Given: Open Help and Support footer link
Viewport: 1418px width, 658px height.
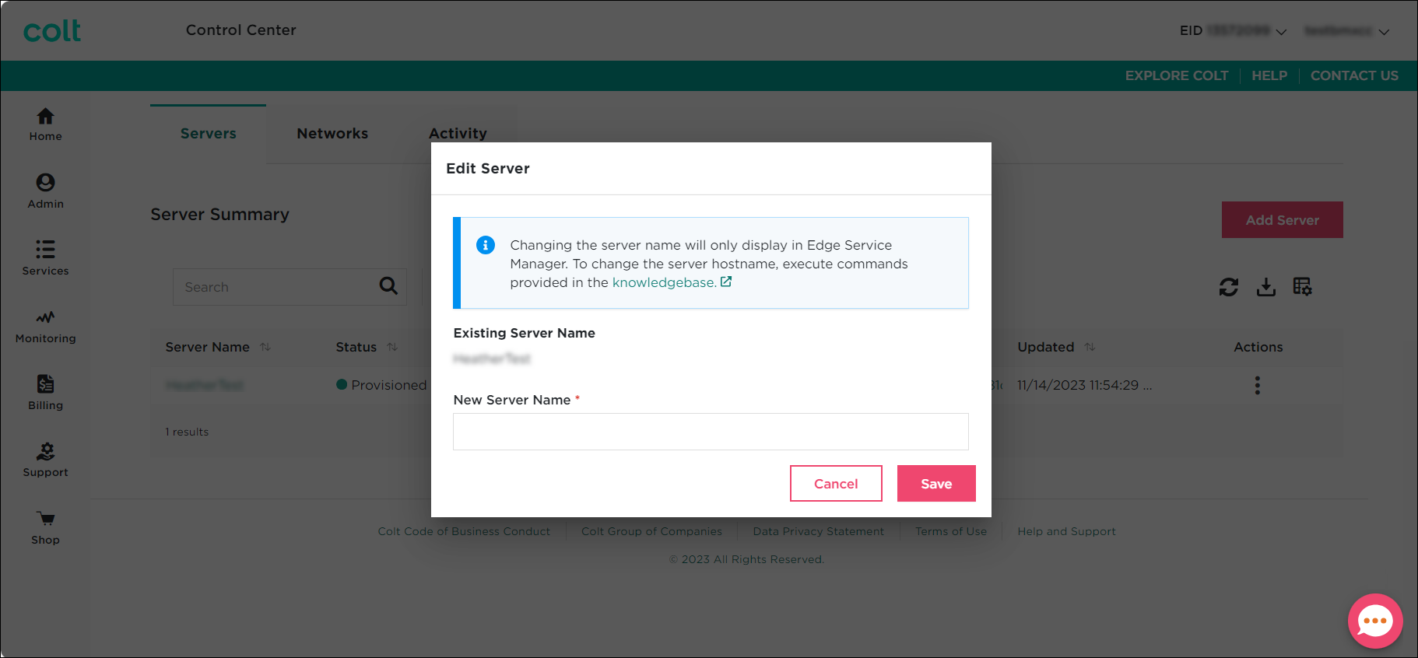Looking at the screenshot, I should [x=1066, y=531].
